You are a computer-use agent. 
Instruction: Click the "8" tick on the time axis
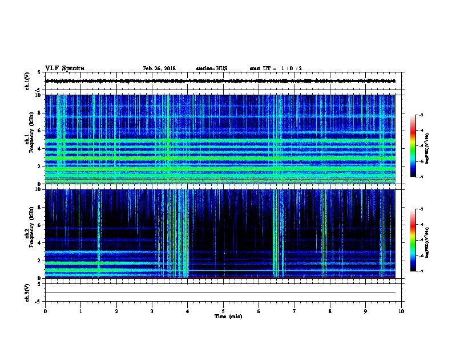tap(330, 311)
